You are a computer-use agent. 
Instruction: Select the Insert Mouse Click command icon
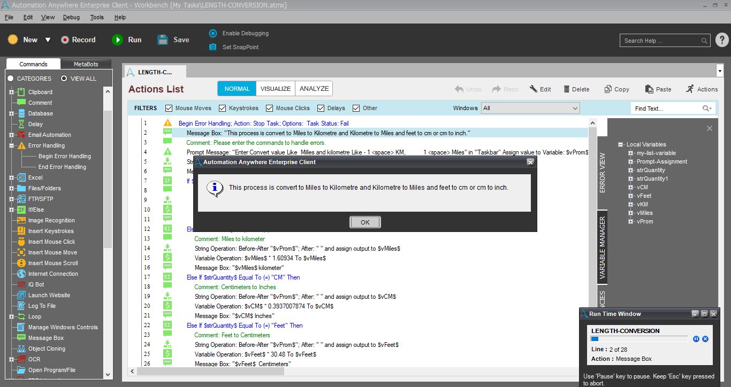[x=21, y=242]
